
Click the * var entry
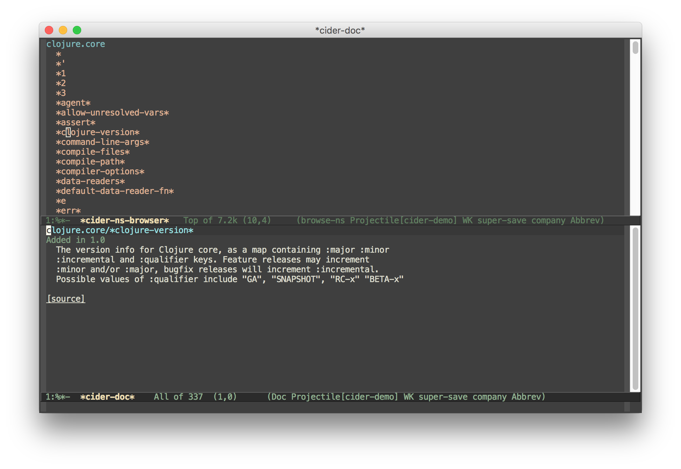(58, 54)
